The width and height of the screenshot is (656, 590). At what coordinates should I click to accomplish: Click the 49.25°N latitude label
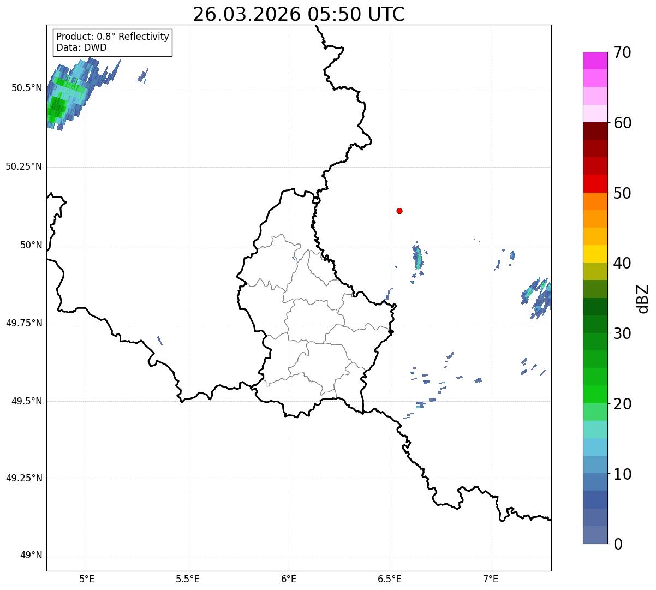click(23, 478)
